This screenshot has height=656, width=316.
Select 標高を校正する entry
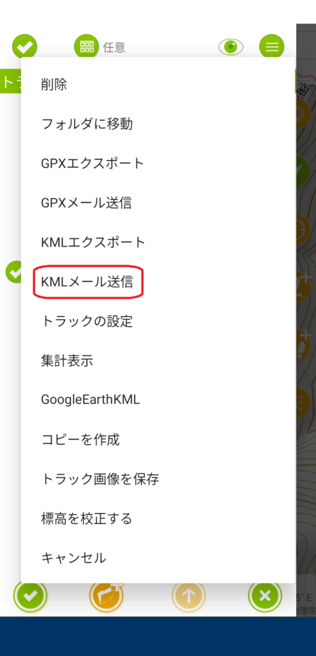(x=158, y=519)
